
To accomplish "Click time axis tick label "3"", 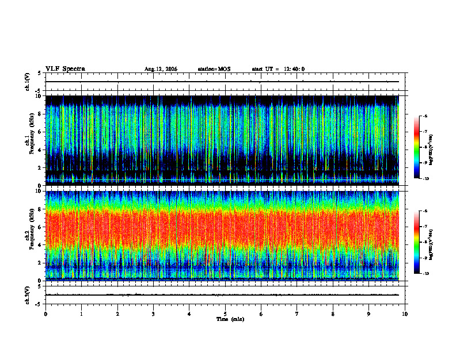I will tap(153, 314).
